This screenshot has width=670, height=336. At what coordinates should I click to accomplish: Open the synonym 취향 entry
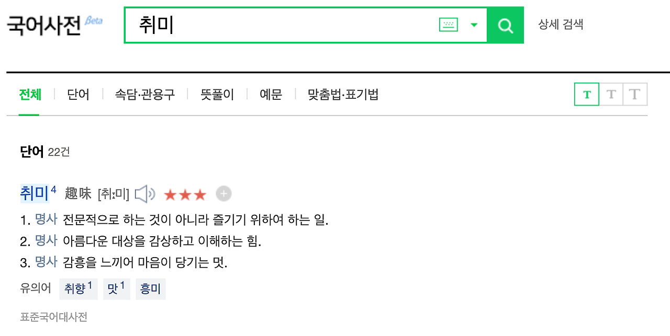coord(78,289)
